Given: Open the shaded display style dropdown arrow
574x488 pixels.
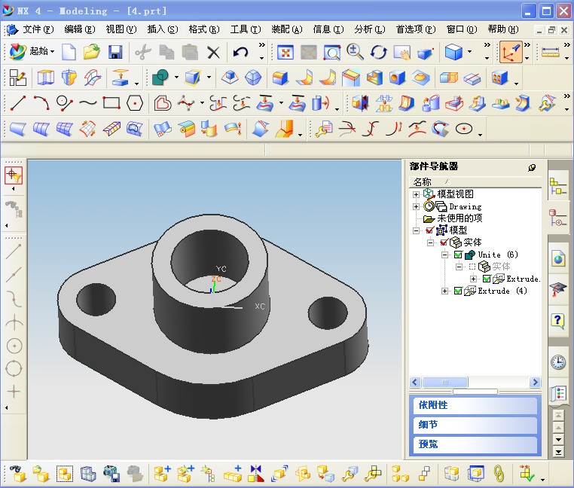Looking at the screenshot, I should click(469, 52).
